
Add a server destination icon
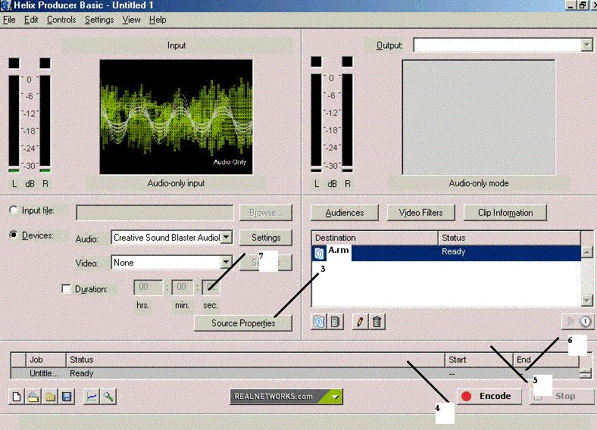[x=336, y=322]
